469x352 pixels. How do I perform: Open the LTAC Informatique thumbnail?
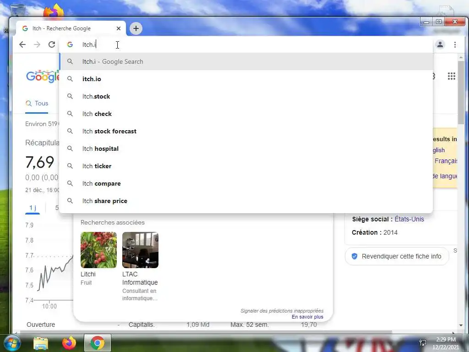coord(140,250)
